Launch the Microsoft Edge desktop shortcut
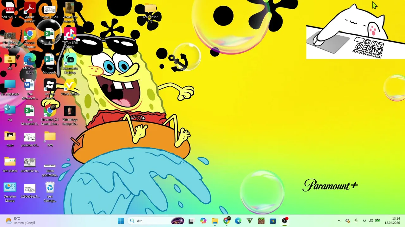This screenshot has width=405, height=227. pyautogui.click(x=30, y=64)
